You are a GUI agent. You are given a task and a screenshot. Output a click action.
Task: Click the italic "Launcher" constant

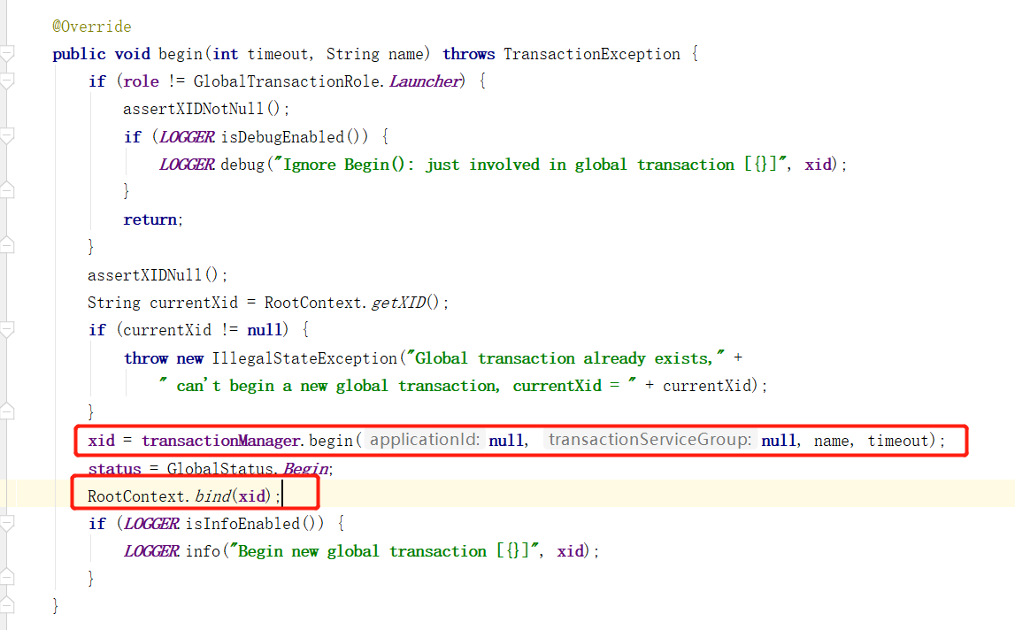425,81
